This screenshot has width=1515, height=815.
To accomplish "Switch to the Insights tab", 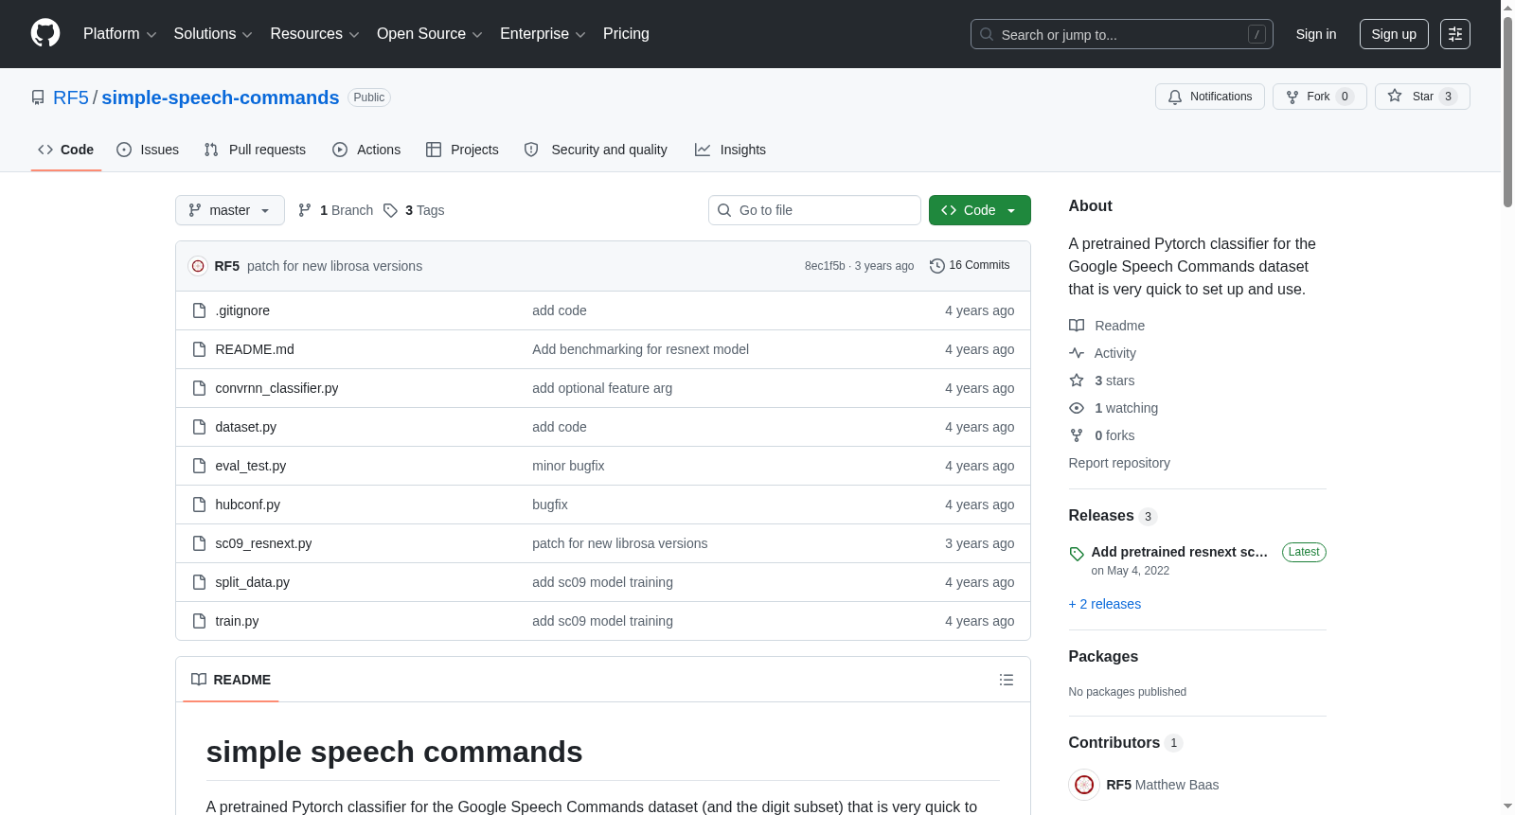I will click(x=730, y=150).
